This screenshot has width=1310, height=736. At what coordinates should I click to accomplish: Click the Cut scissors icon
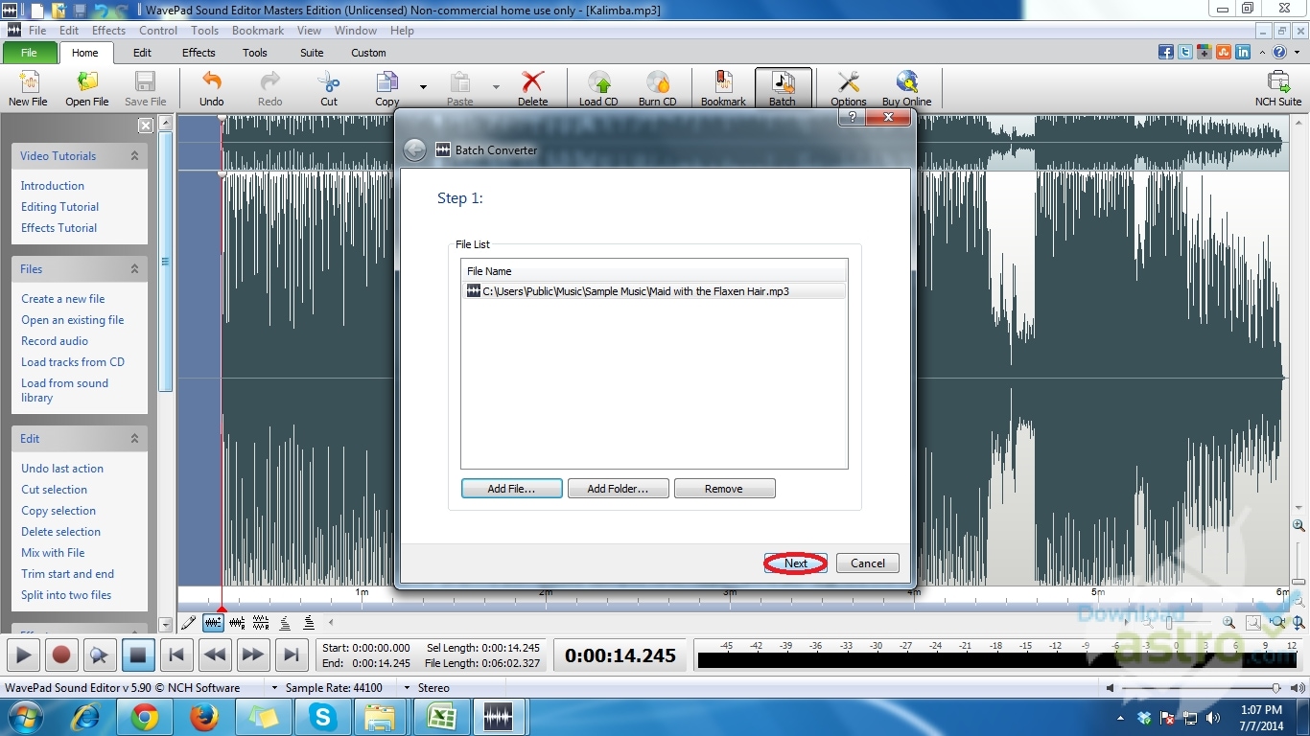click(329, 82)
